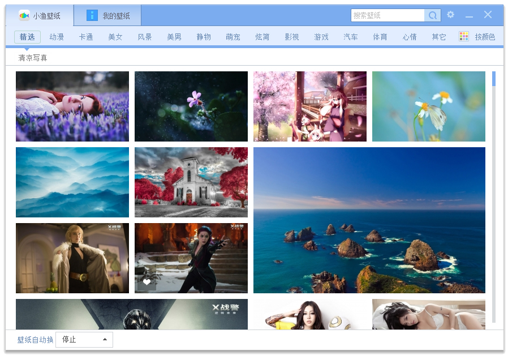Close the wallpaper app window
Screen dimensions: 508x355
point(488,15)
